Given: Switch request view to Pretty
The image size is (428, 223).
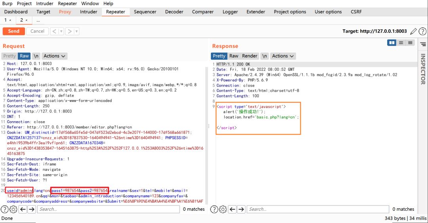Looking at the screenshot, I should (10, 56).
